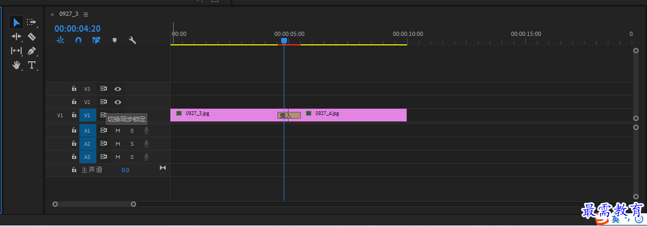Click audio tracks vertical scrollbar bottom handle
This screenshot has width=647, height=227.
636,196
